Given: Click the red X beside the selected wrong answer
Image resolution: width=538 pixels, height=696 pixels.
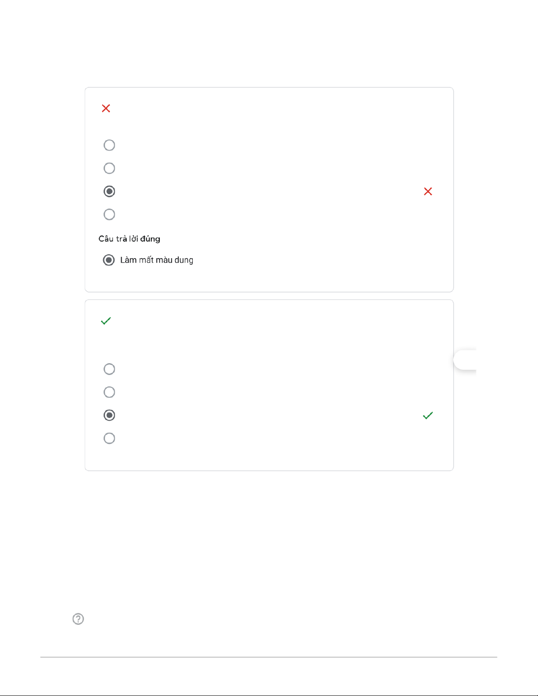Looking at the screenshot, I should (x=428, y=191).
